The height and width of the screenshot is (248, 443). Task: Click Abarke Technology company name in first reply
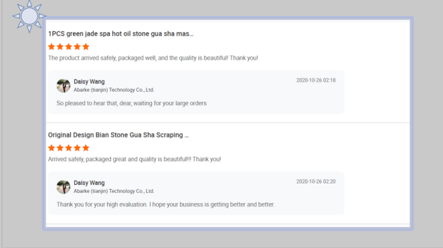(114, 90)
